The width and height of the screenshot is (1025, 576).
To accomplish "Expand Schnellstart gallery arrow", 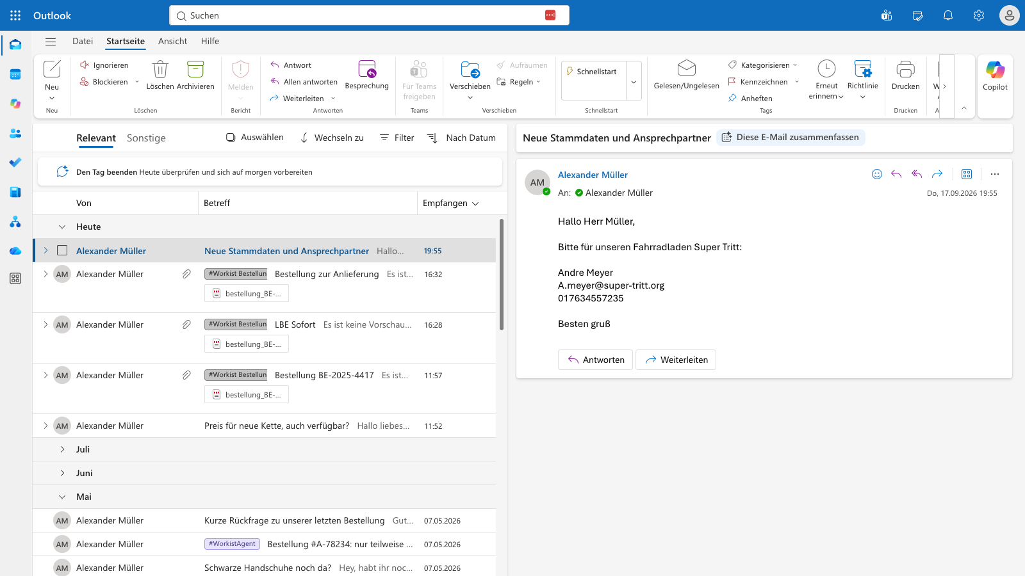I will tap(634, 82).
